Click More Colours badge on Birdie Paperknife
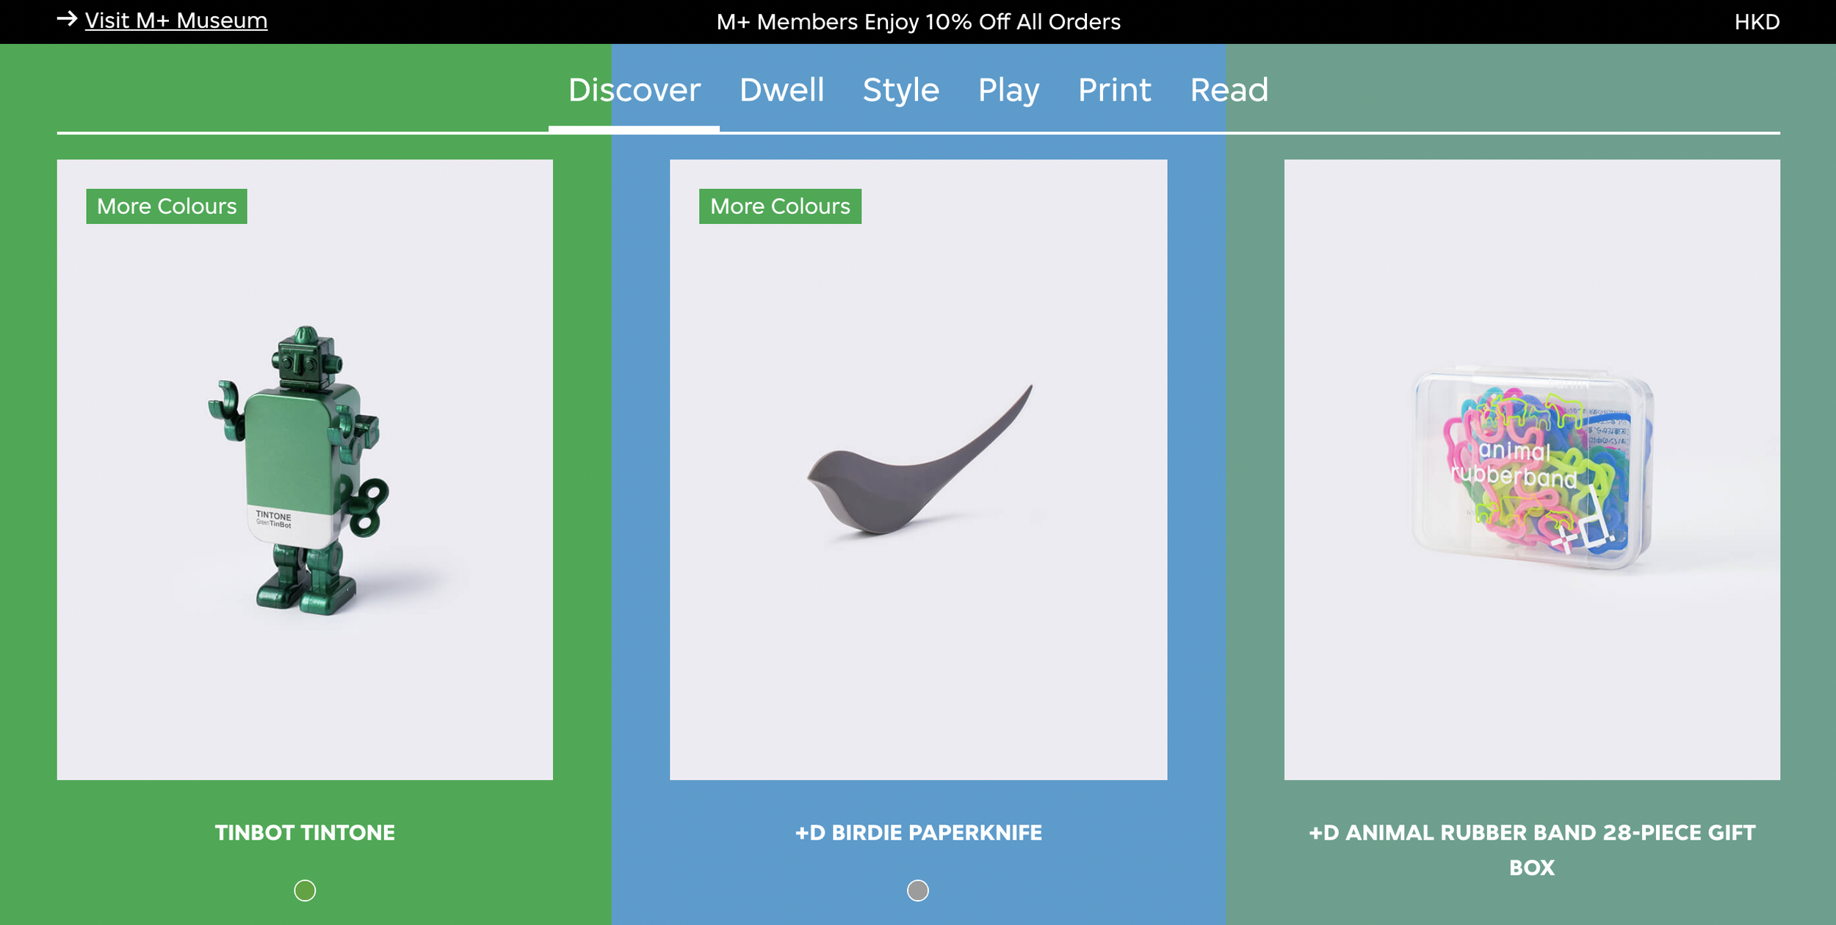1836x925 pixels. (x=780, y=206)
